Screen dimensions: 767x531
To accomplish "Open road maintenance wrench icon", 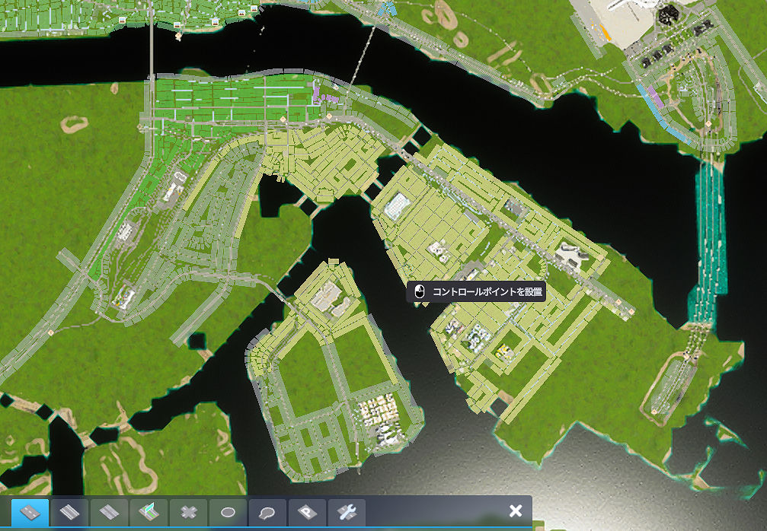I will pyautogui.click(x=347, y=511).
